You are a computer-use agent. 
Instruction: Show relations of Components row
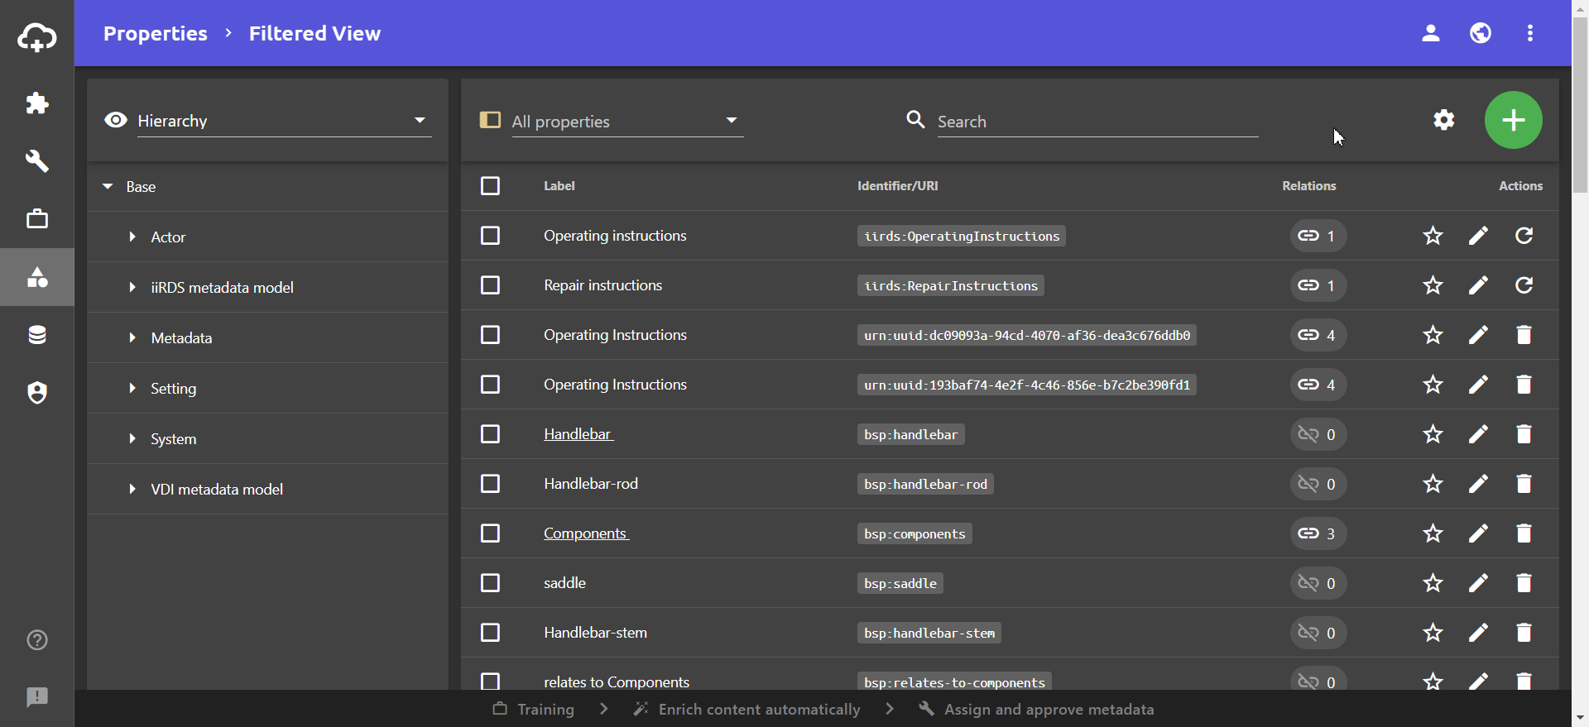1318,533
